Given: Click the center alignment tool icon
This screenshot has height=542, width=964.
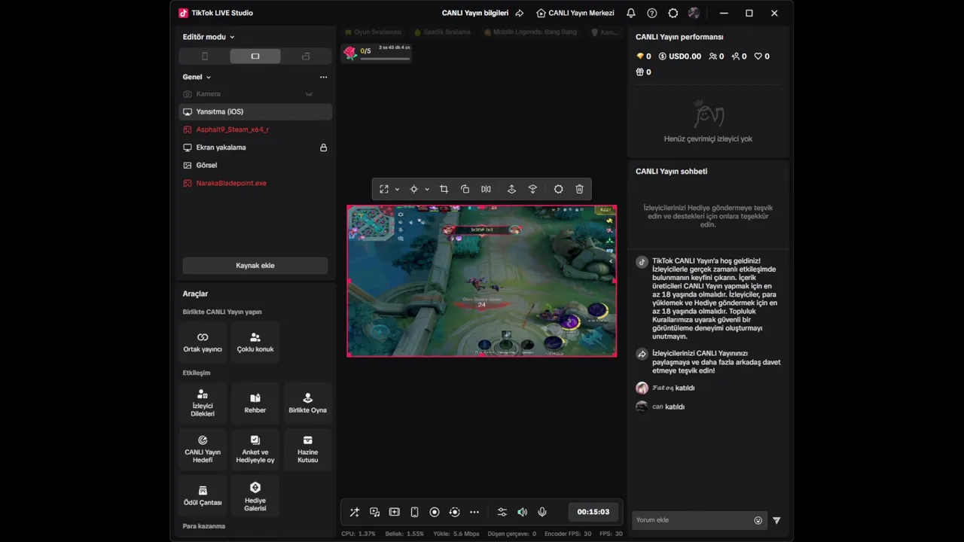Looking at the screenshot, I should pyautogui.click(x=413, y=189).
